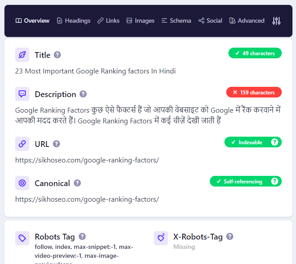Image resolution: width=296 pixels, height=264 pixels.
Task: Click the help icon next to Canonical
Action: coord(77,183)
